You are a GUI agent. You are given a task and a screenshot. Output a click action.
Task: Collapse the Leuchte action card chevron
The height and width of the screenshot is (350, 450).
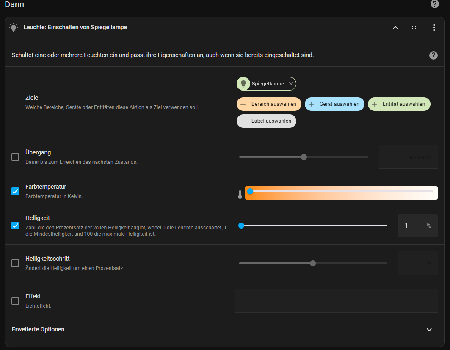(395, 28)
